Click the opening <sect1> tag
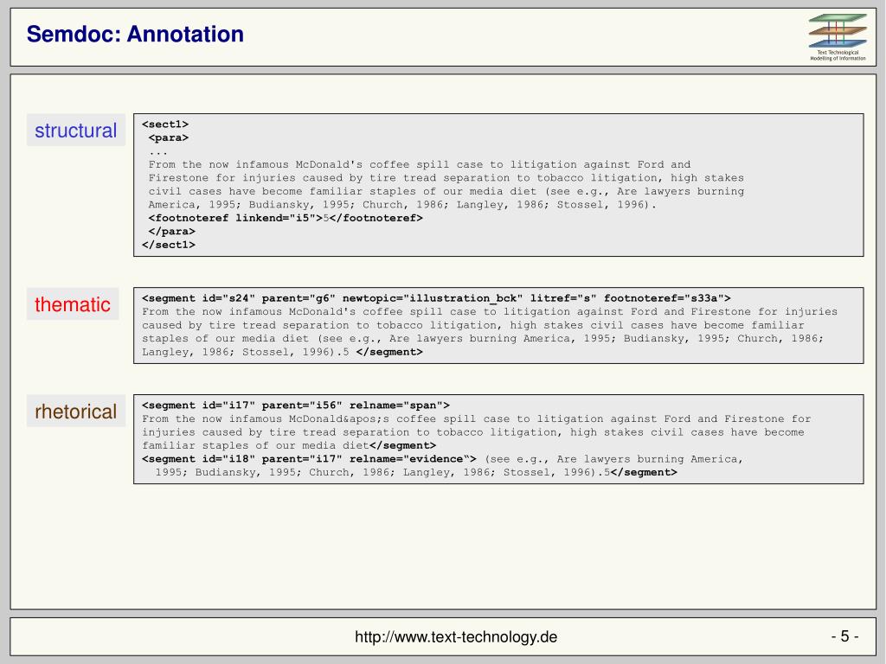The width and height of the screenshot is (886, 664). (165, 124)
